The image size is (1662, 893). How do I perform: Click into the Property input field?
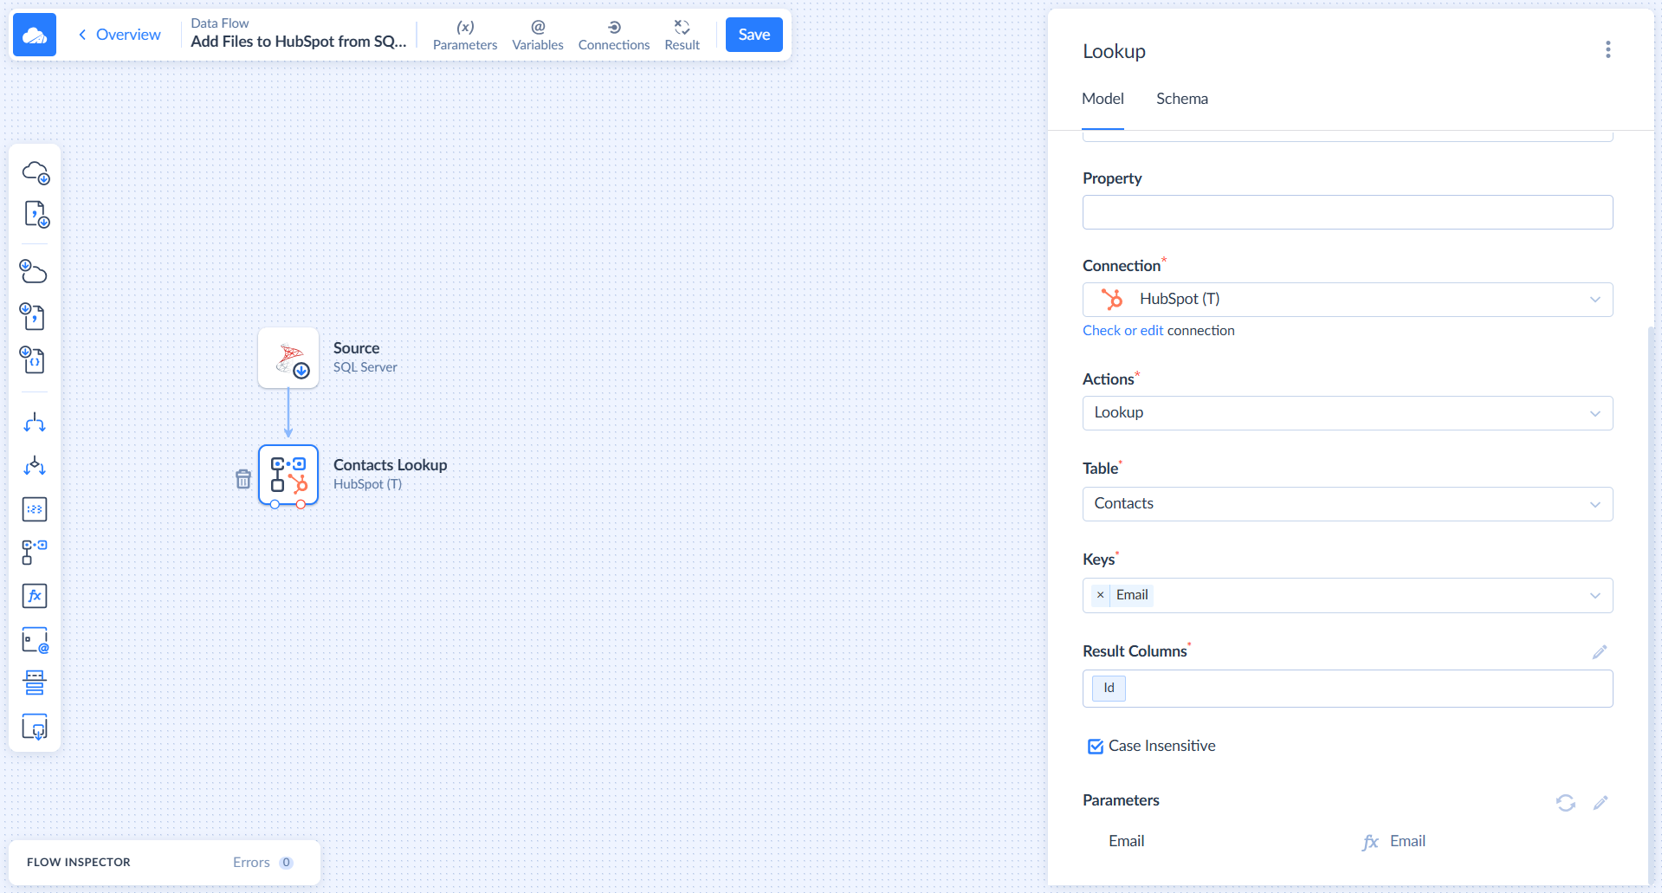coord(1347,212)
